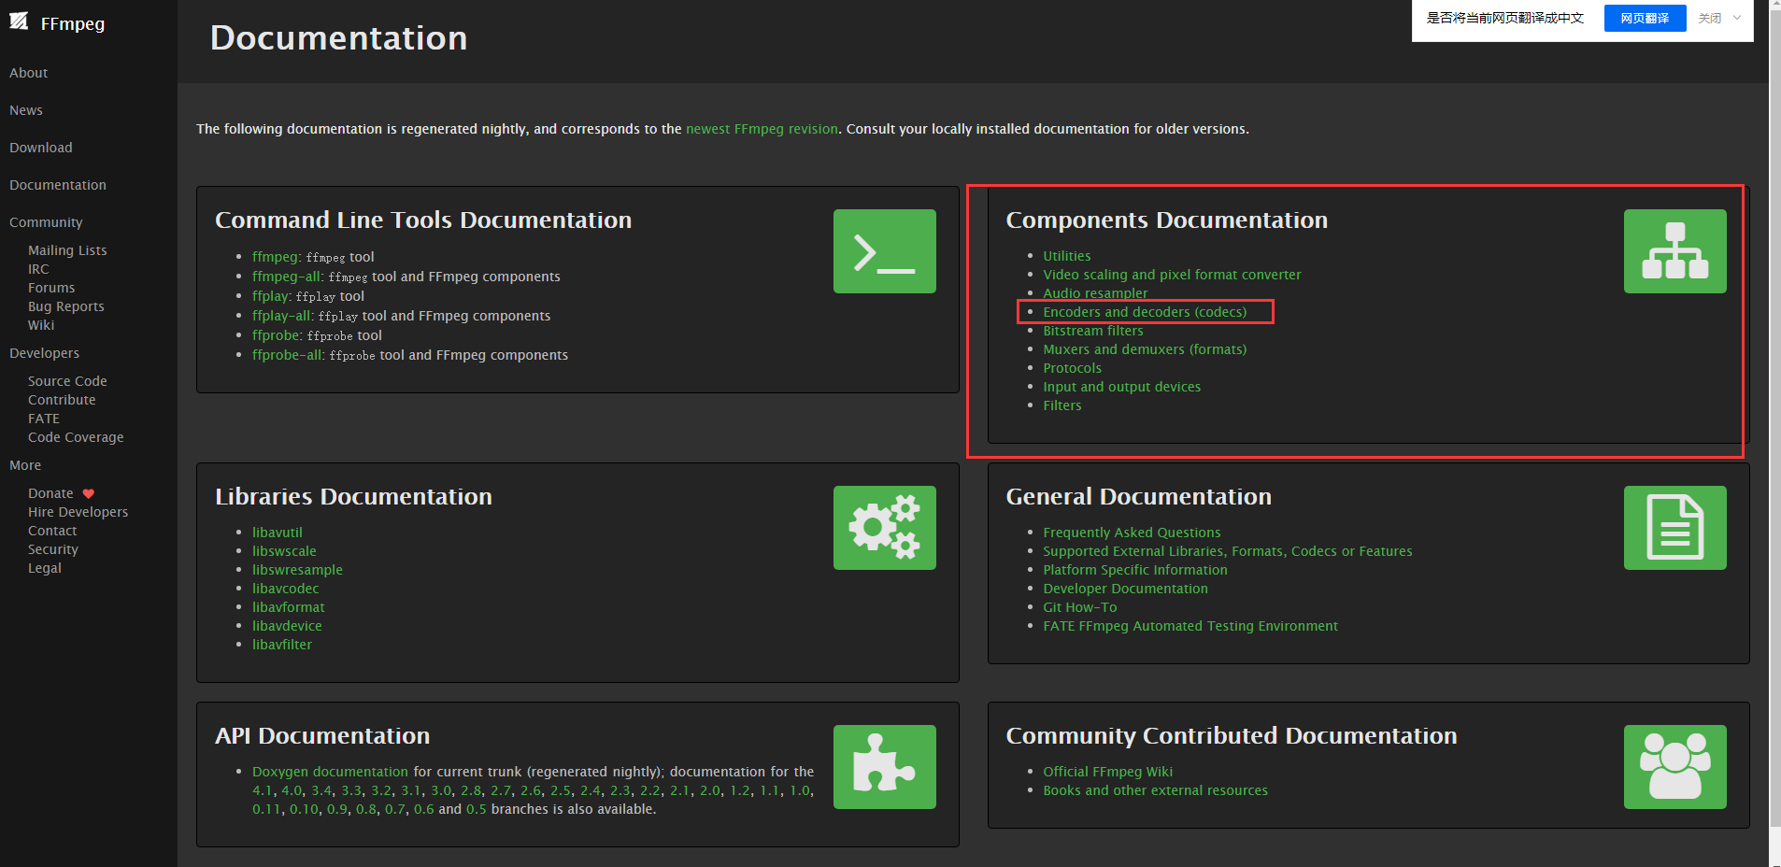Open Mailing Lists in sidebar

67,250
